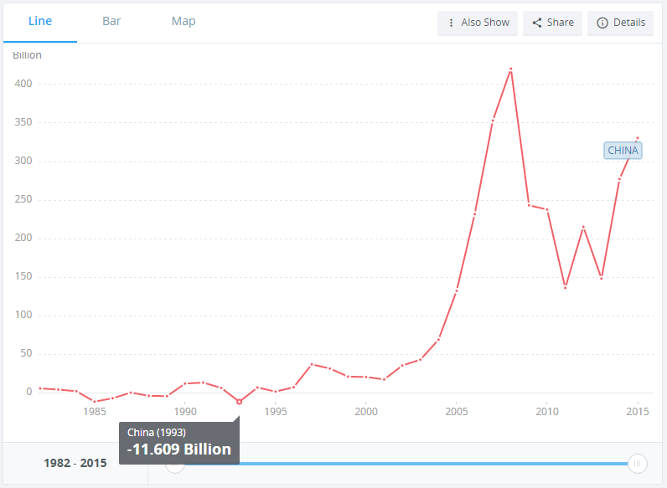The width and height of the screenshot is (667, 488).
Task: Click the left handle of year range slider
Action: (x=175, y=465)
